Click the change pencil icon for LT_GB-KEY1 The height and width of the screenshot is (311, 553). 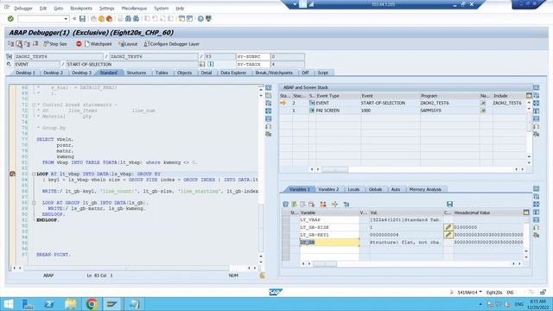coord(448,234)
